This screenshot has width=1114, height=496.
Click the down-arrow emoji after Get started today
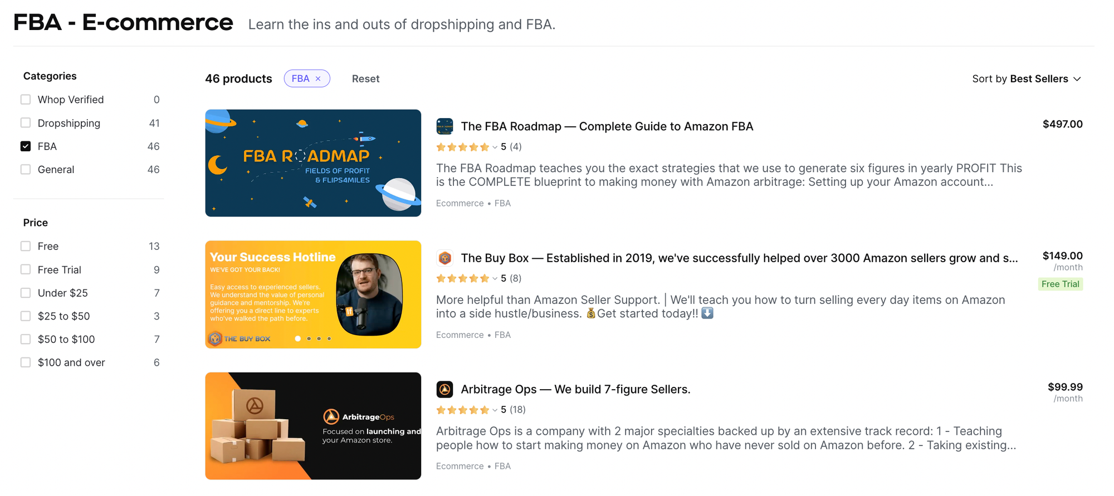pos(709,313)
